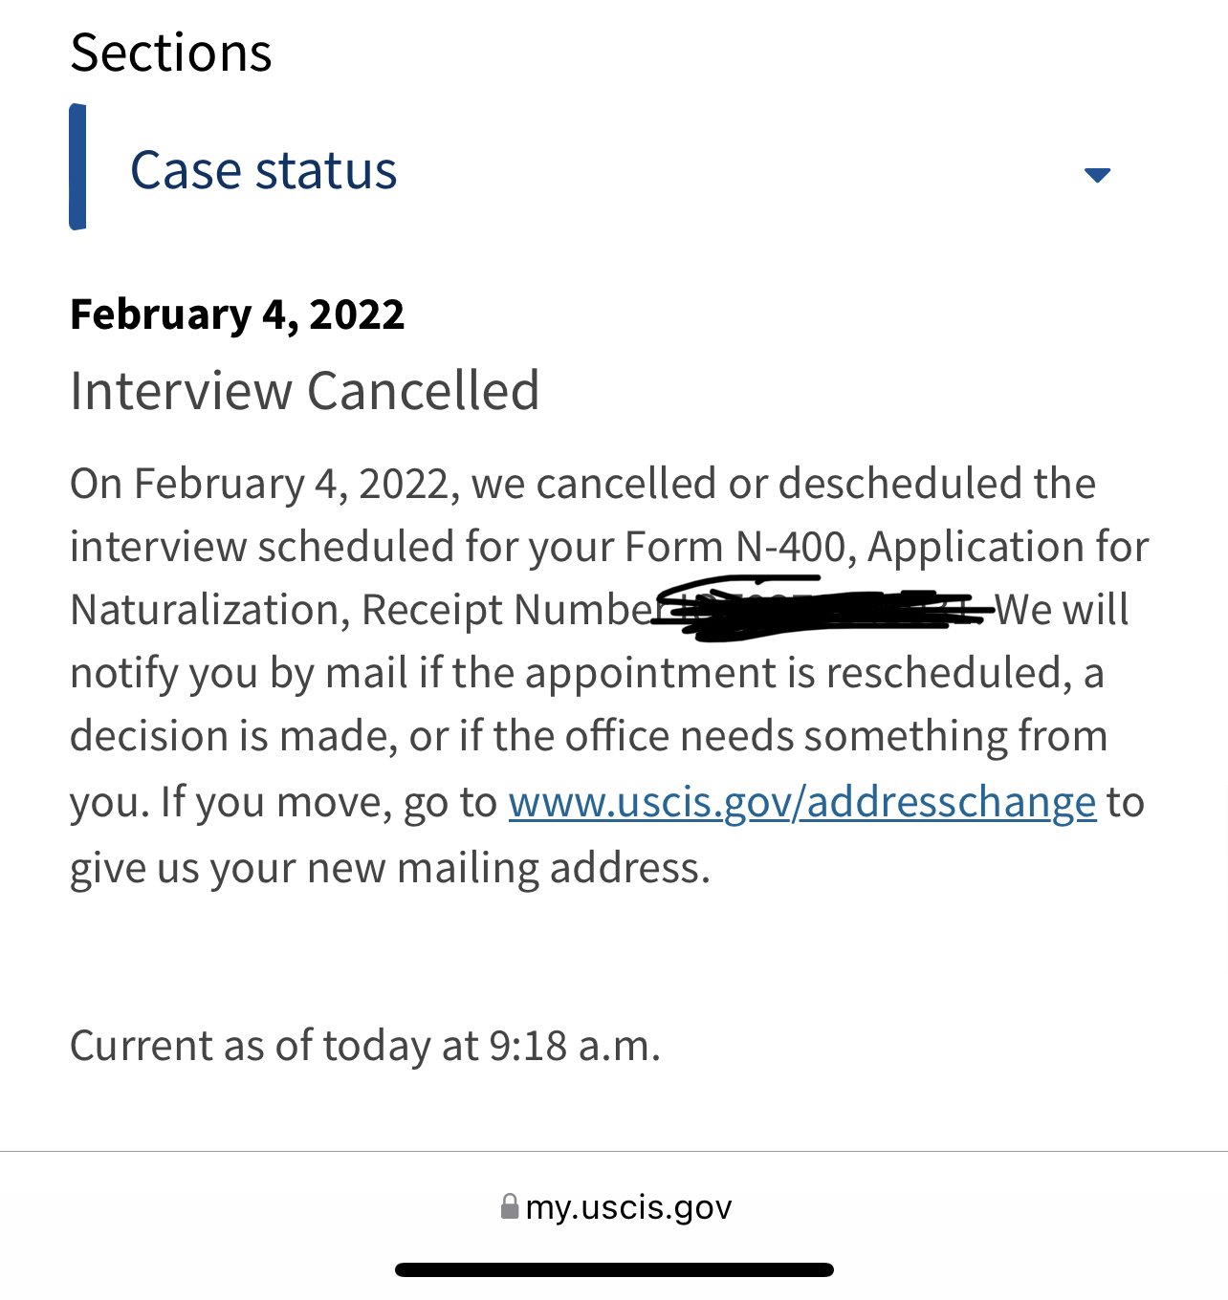Viewport: 1228px width, 1300px height.
Task: Click the lock icon beside the URL
Action: pos(510,1206)
